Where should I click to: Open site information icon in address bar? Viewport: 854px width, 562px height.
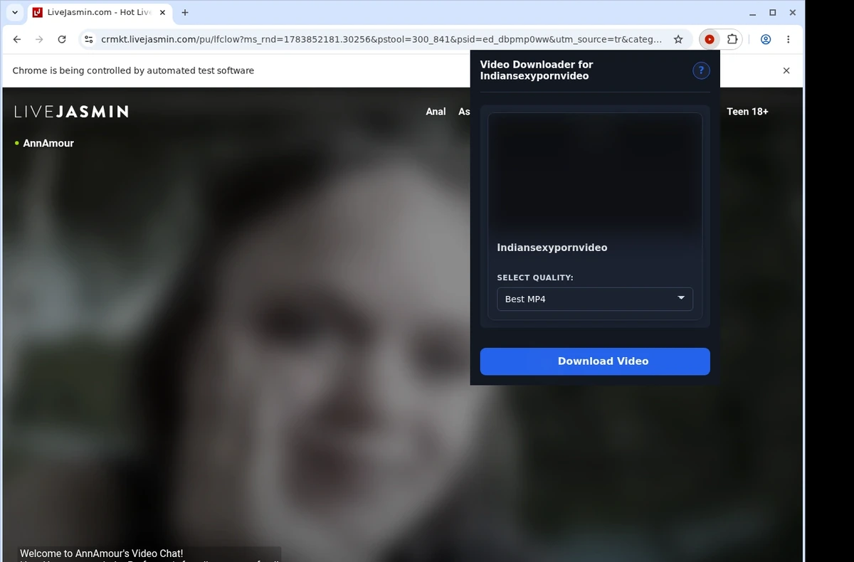pyautogui.click(x=88, y=40)
